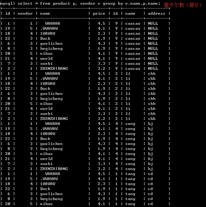Select heqizheng in the song group

[51, 149]
